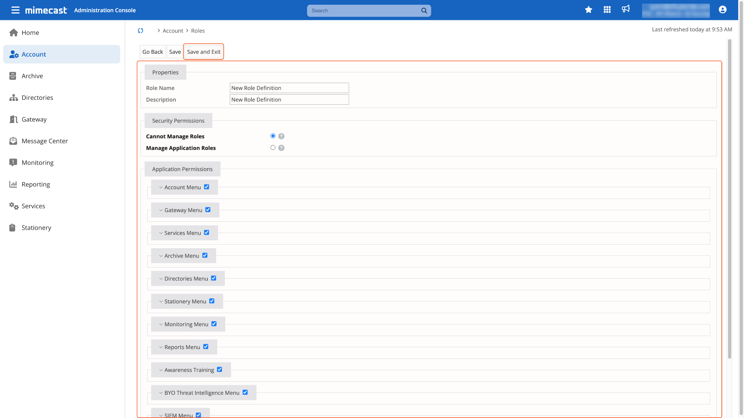Expand the Directories Menu section
The height and width of the screenshot is (418, 744).
(161, 279)
